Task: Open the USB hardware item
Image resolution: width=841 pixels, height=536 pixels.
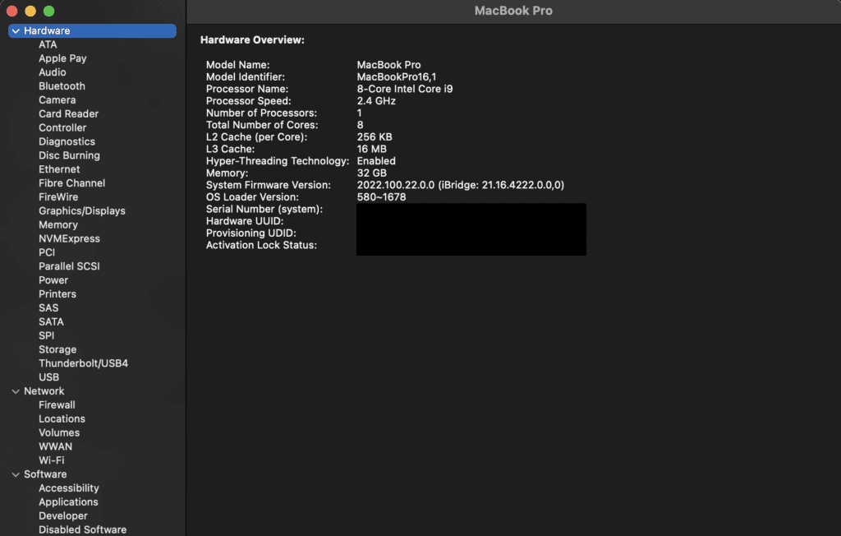Action: (x=48, y=377)
